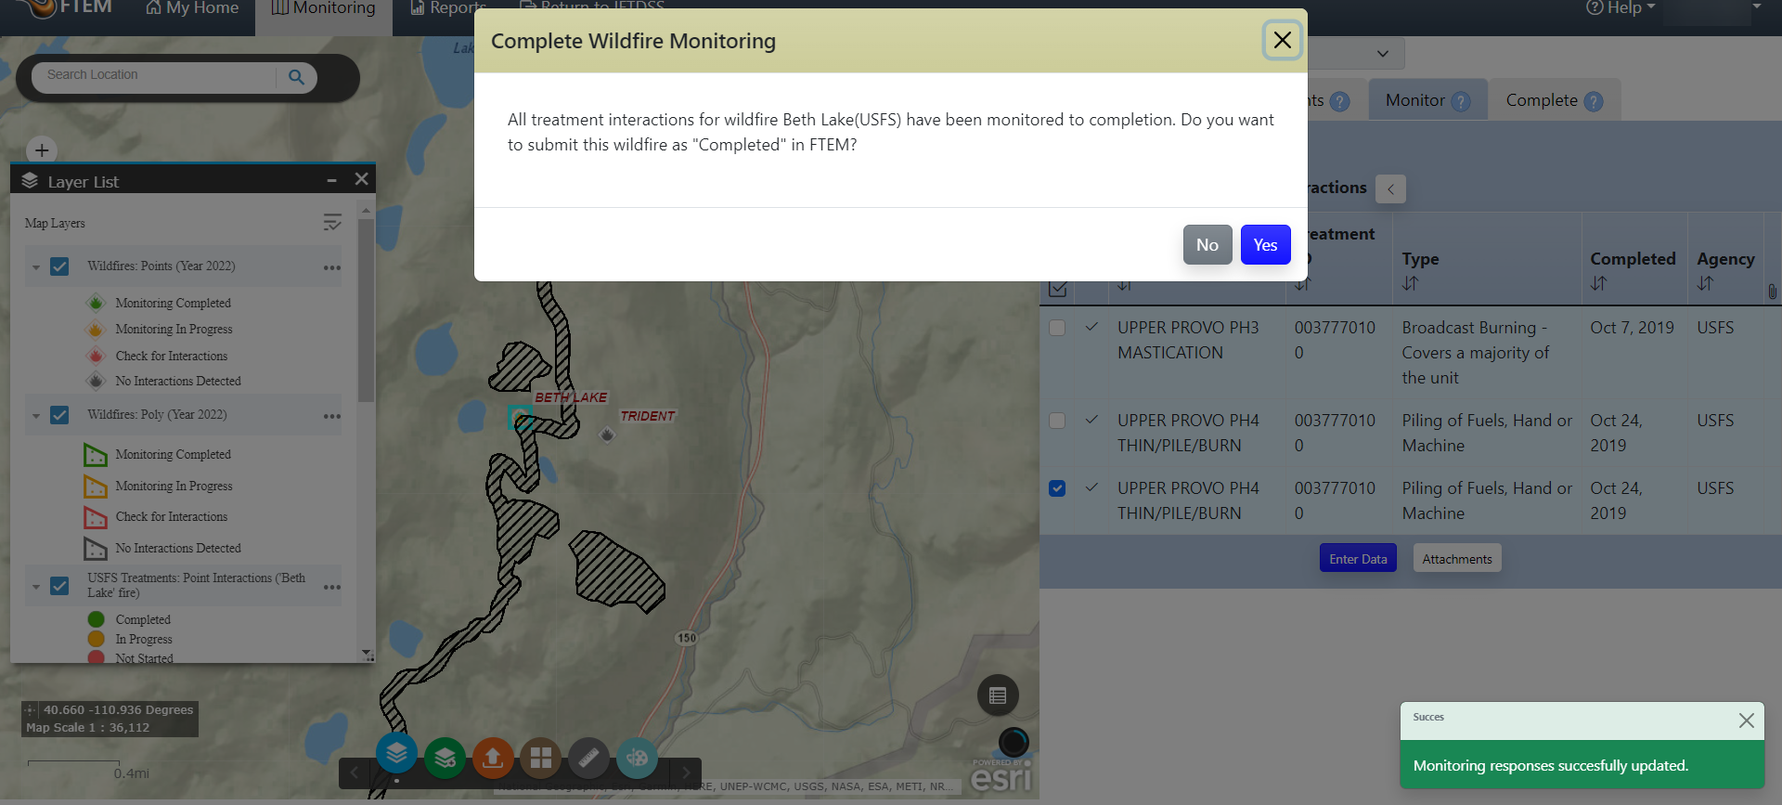Click the BETH LAKE map label

coord(571,397)
